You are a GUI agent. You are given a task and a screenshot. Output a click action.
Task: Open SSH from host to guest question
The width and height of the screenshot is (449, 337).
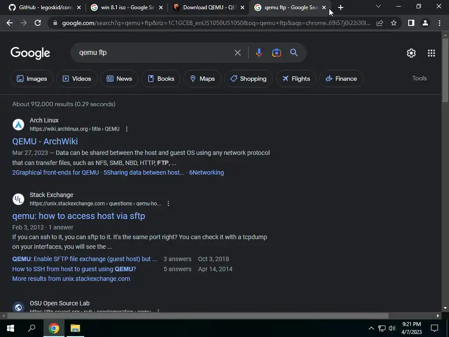(x=74, y=269)
